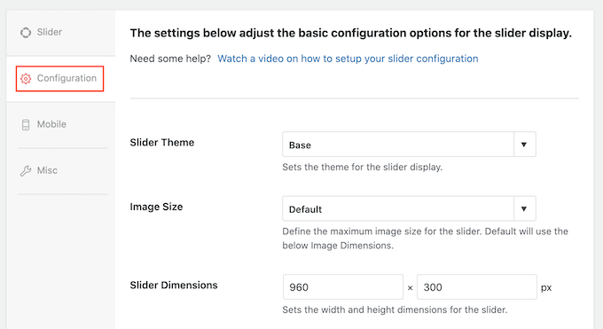
Task: Click the Slider Theme dropdown arrow
Action: click(524, 145)
